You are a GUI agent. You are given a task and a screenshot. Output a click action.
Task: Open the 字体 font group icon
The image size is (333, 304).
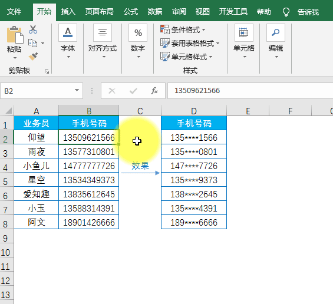(x=68, y=32)
